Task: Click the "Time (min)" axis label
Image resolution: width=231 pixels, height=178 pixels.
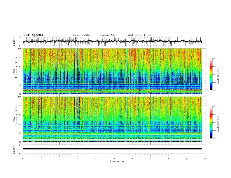Action: coord(117,161)
